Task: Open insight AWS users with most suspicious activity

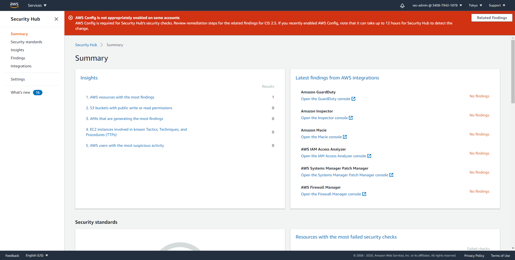Action: pos(125,145)
